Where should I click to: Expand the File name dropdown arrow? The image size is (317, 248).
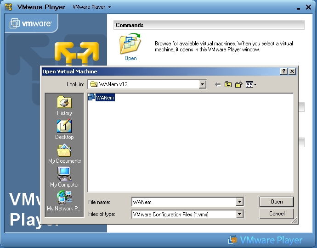(x=239, y=202)
